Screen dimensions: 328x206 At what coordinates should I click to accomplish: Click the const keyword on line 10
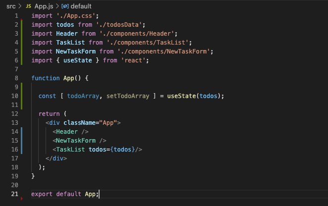tap(47, 96)
